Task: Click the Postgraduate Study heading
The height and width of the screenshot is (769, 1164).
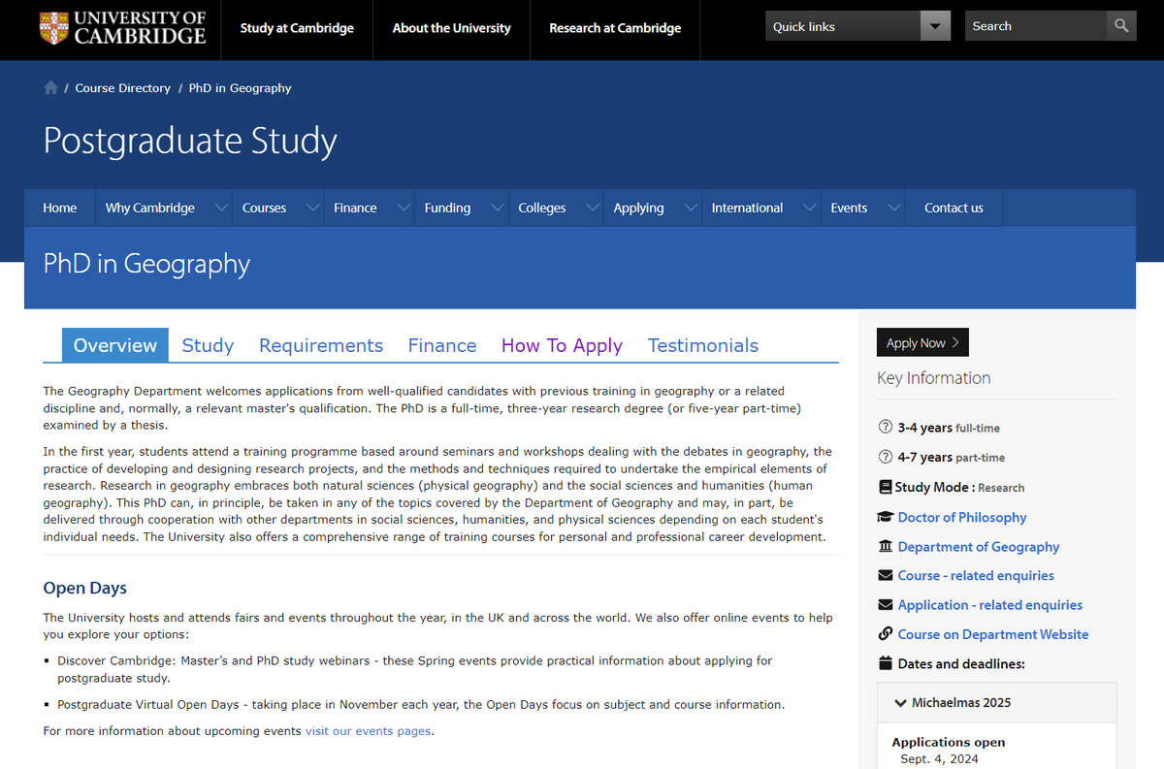Action: point(190,141)
